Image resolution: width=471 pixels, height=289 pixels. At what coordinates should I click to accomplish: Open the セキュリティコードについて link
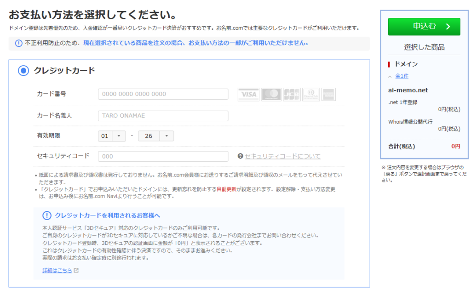(282, 156)
